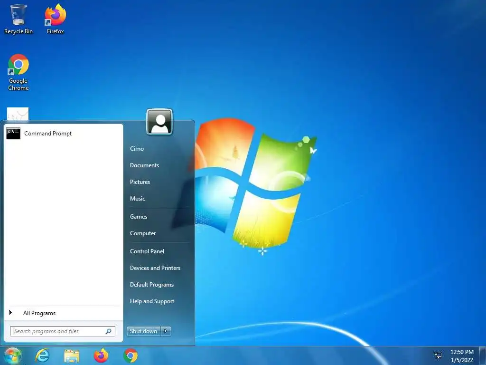Screen dimensions: 486x365
Task: Open Default Programs
Action: pos(151,285)
